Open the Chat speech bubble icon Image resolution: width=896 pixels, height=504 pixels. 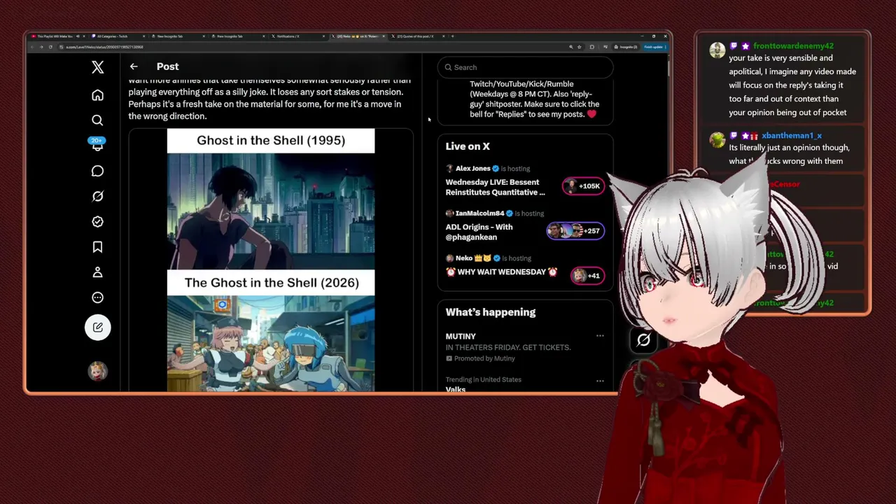click(x=97, y=171)
